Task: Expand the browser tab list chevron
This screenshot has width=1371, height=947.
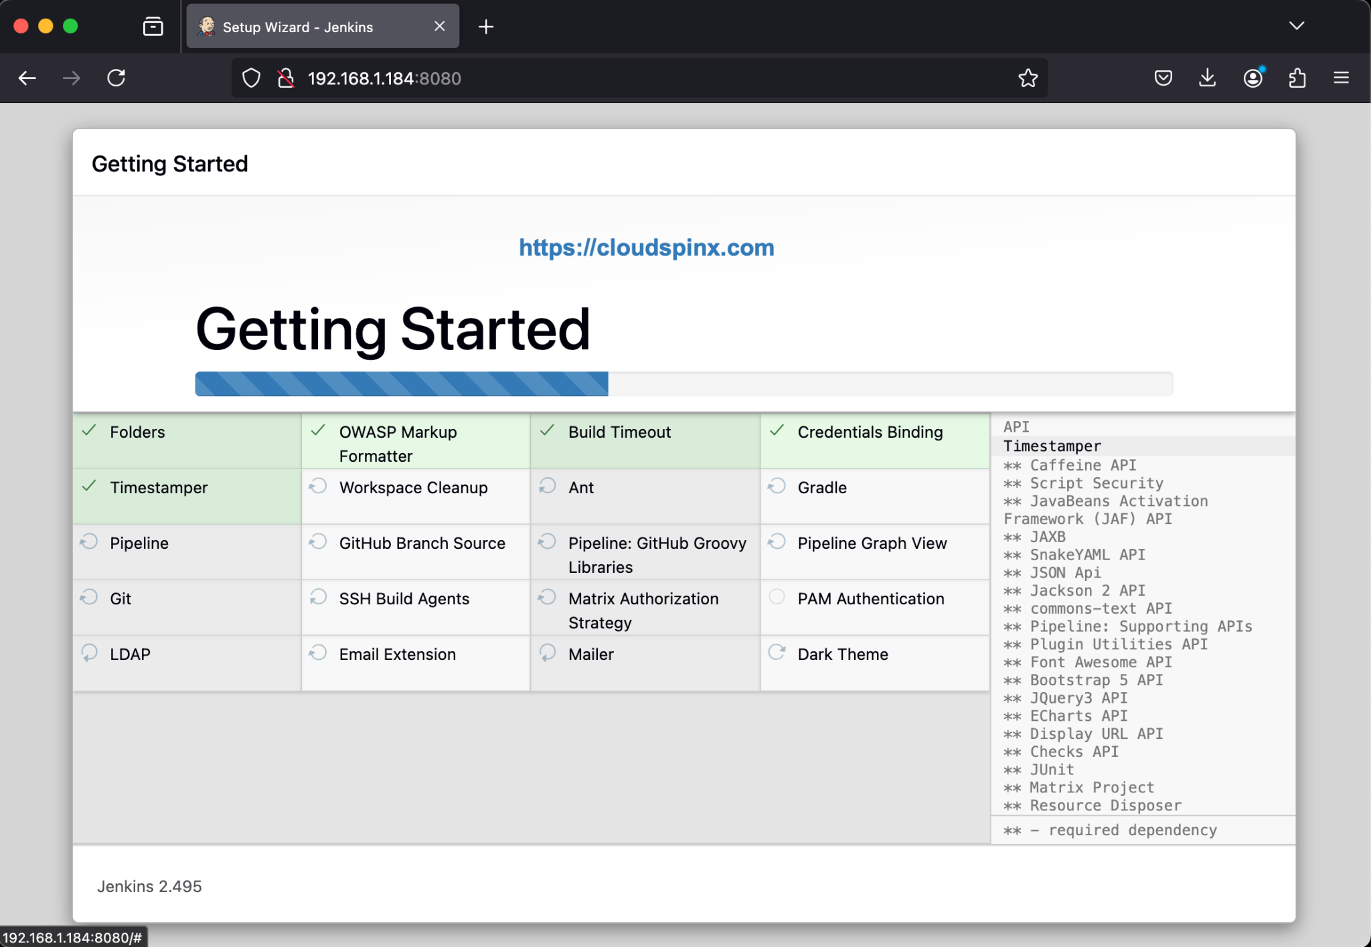Action: [1297, 26]
